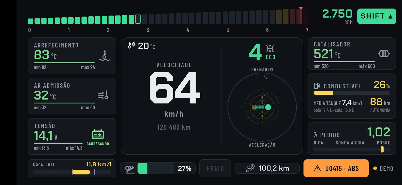Tap the CARREGANDO status label
Viewport: 402px width, 185px height.
98,144
